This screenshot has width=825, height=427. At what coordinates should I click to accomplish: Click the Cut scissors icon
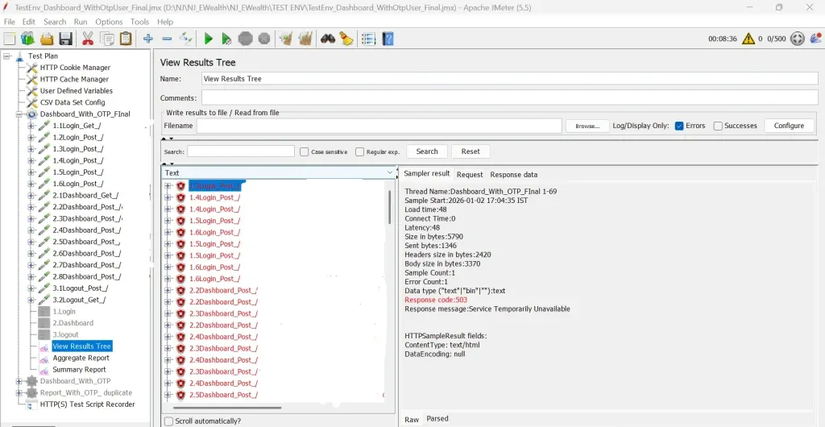pyautogui.click(x=87, y=39)
